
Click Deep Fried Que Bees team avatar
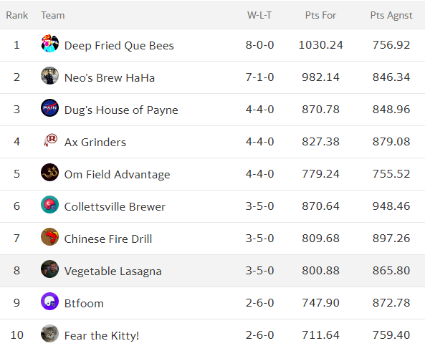pos(50,43)
